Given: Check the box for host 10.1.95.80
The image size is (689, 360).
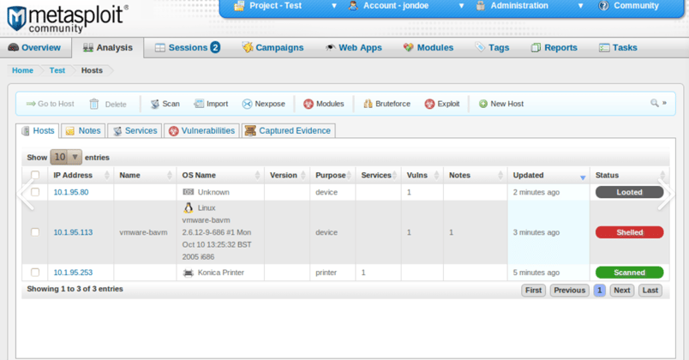Looking at the screenshot, I should [35, 192].
